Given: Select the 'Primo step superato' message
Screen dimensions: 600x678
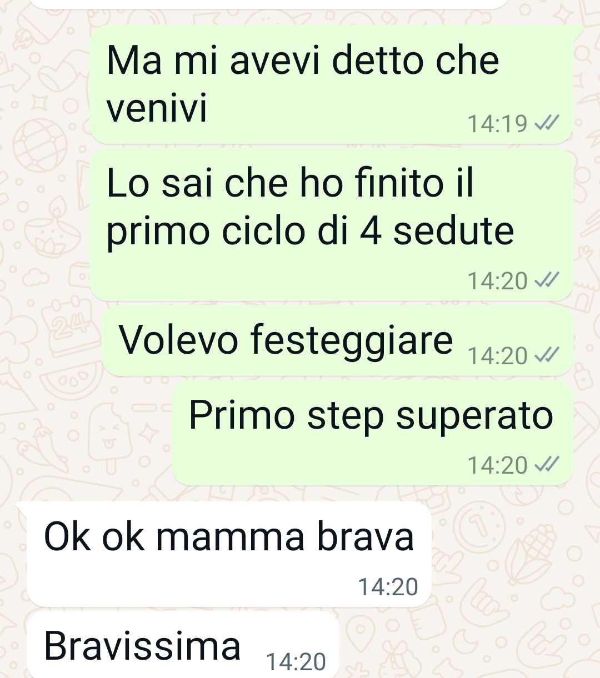Looking at the screenshot, I should coord(373,433).
